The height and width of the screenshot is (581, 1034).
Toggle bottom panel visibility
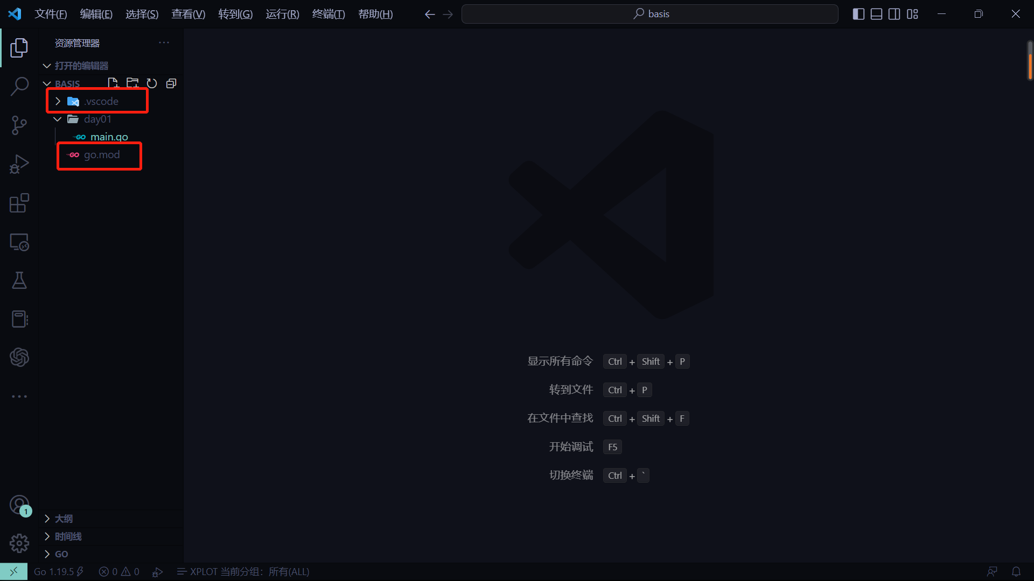877,14
